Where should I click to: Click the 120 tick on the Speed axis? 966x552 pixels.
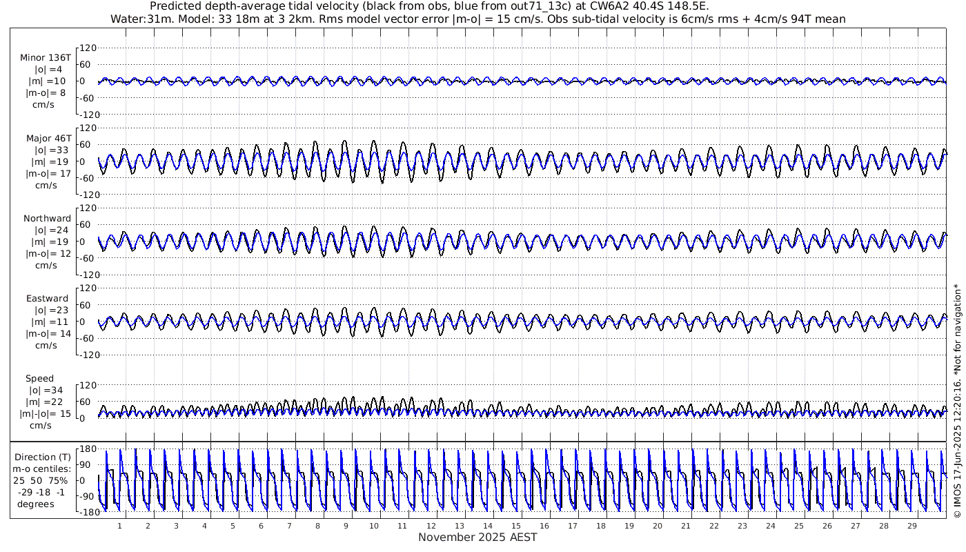point(86,385)
